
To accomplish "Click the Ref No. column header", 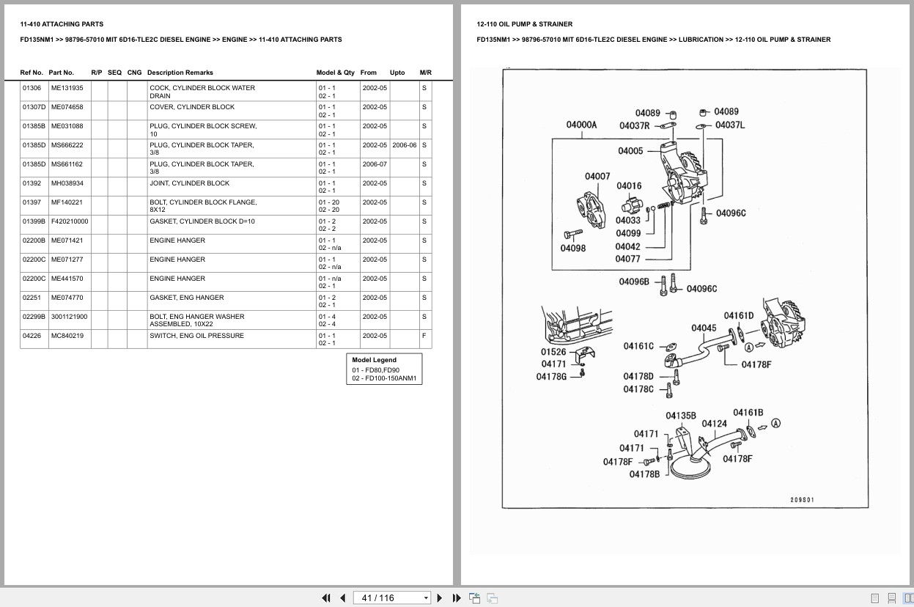I will (x=32, y=73).
